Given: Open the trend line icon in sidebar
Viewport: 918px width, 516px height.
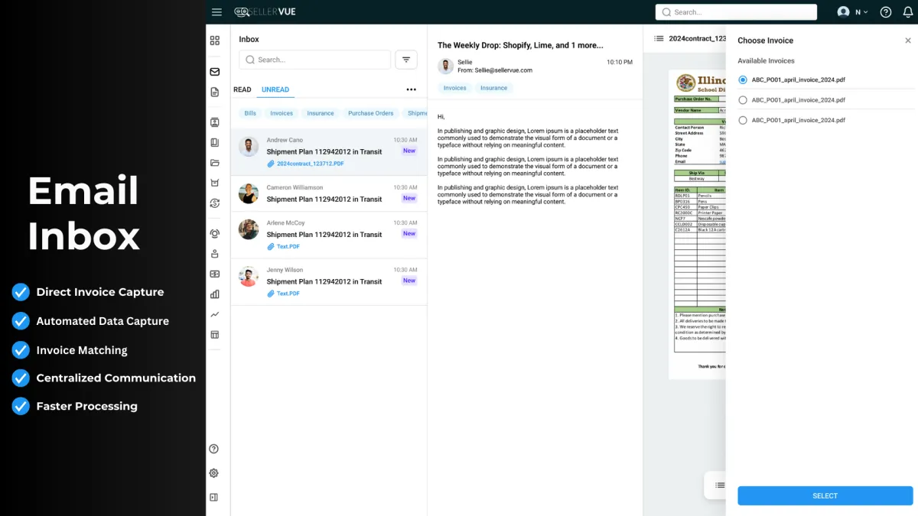Looking at the screenshot, I should click(x=215, y=314).
